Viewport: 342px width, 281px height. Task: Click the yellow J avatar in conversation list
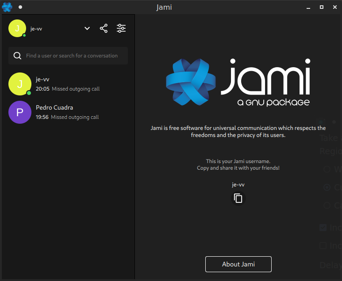pyautogui.click(x=20, y=84)
